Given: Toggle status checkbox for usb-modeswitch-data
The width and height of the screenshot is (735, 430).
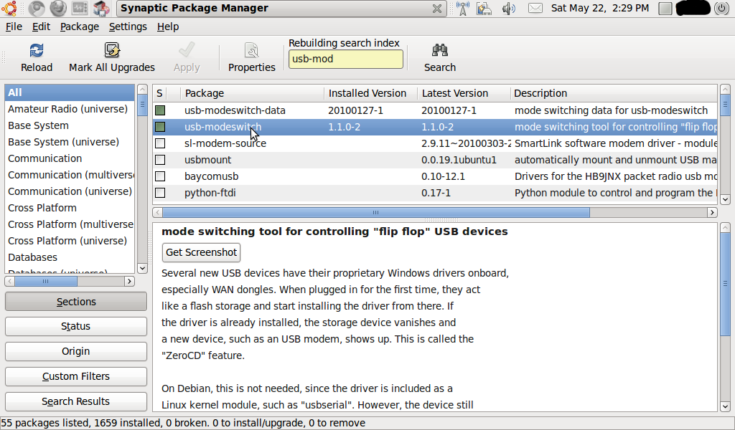Looking at the screenshot, I should point(160,110).
